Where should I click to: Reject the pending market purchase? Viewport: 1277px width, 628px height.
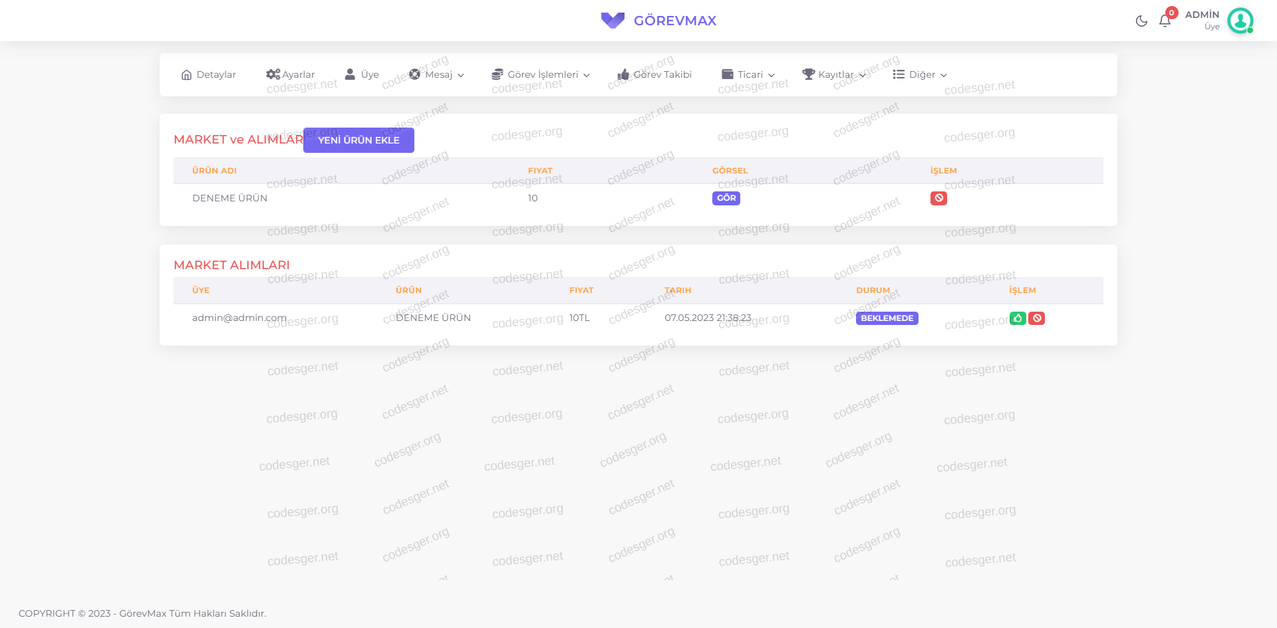(x=1037, y=318)
